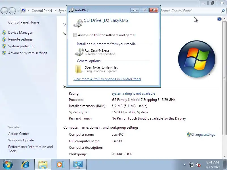Open System protection link
The height and width of the screenshot is (170, 227).
point(22,46)
